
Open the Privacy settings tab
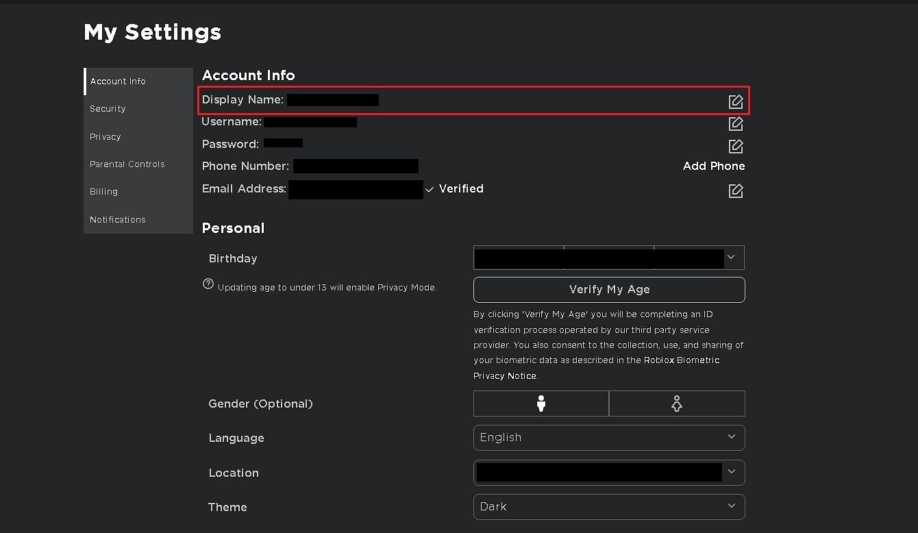pos(106,137)
